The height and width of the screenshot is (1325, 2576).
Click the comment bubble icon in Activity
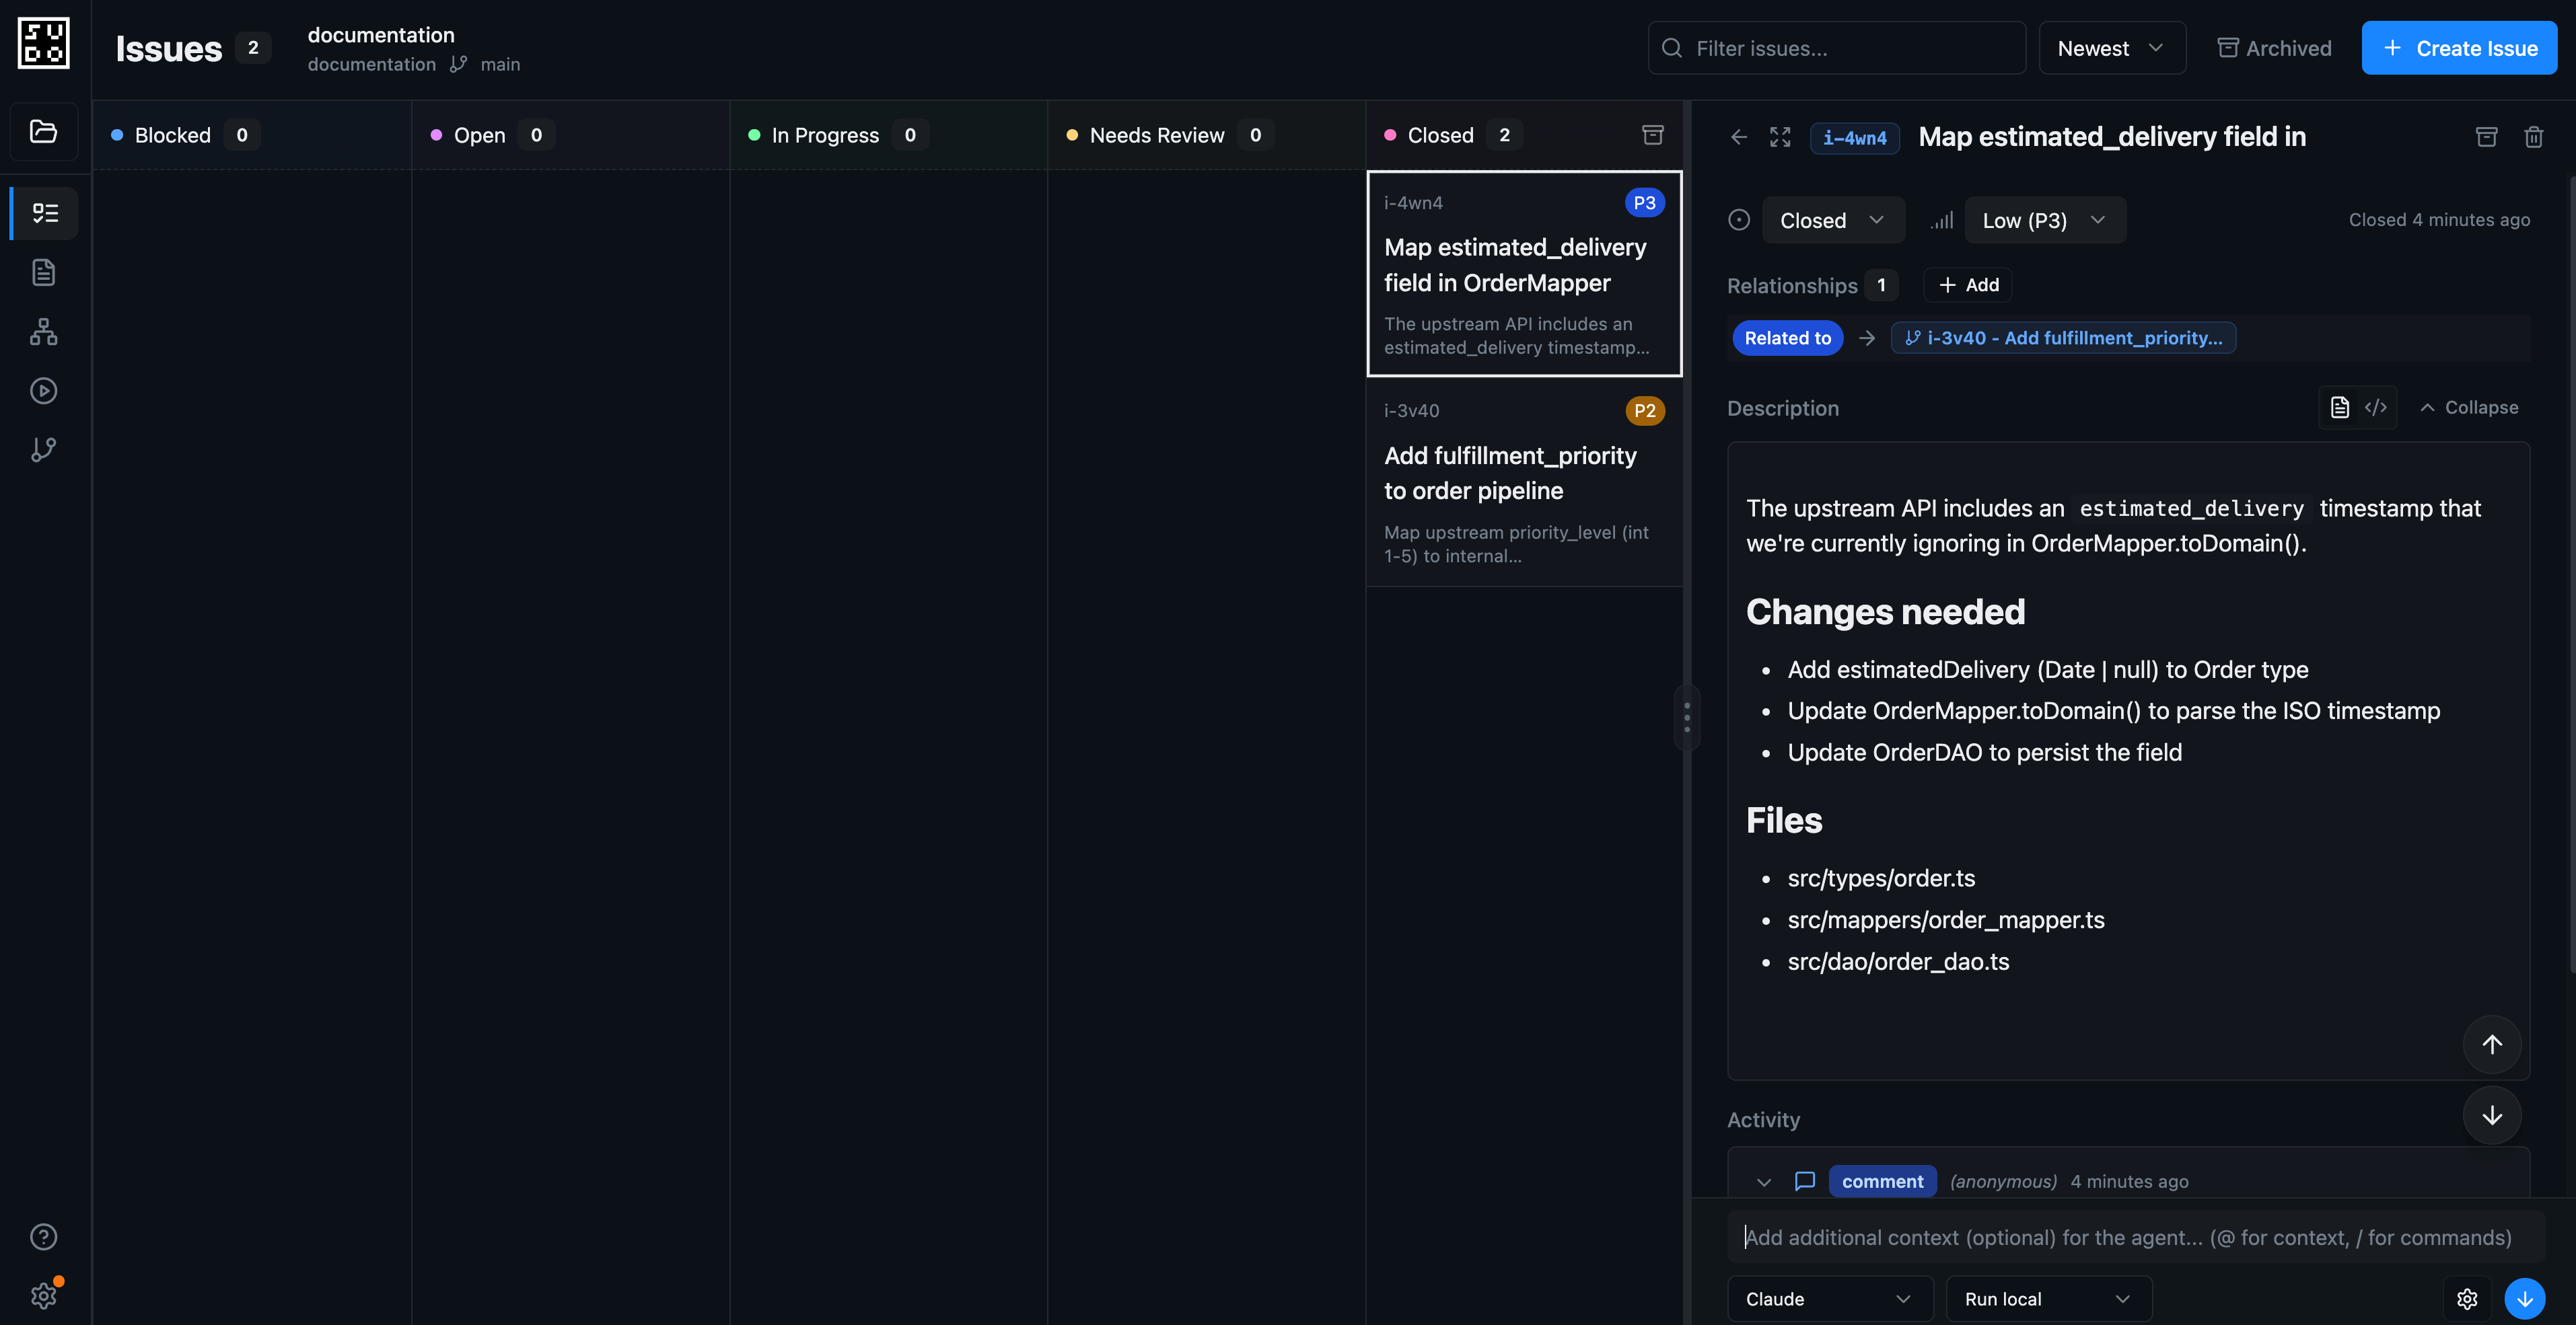(1805, 1181)
